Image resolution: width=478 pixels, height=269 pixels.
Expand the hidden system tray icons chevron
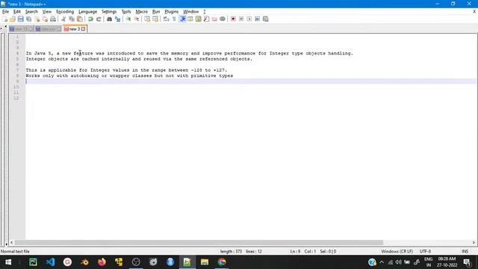[x=382, y=262]
